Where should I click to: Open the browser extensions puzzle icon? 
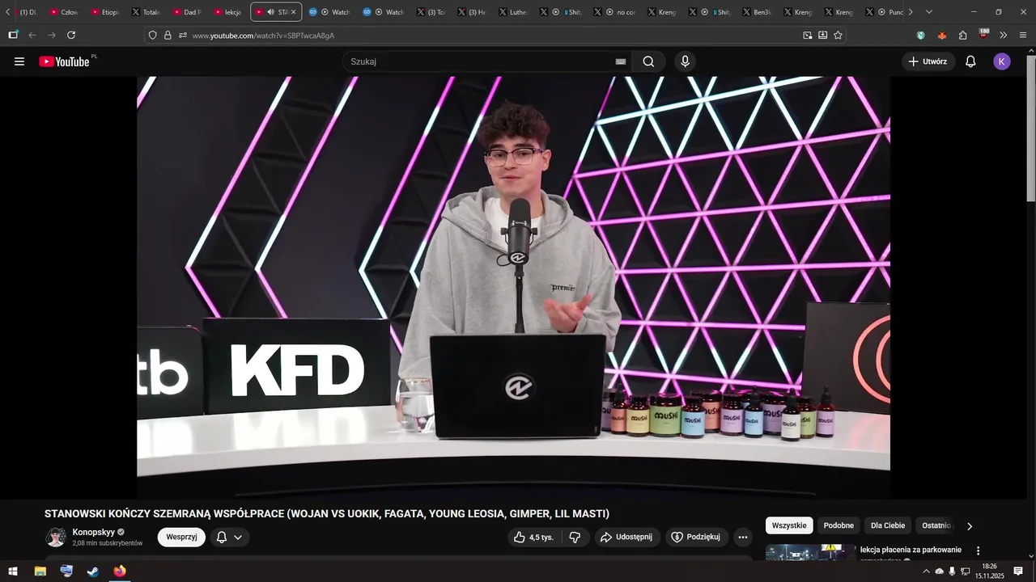point(962,35)
